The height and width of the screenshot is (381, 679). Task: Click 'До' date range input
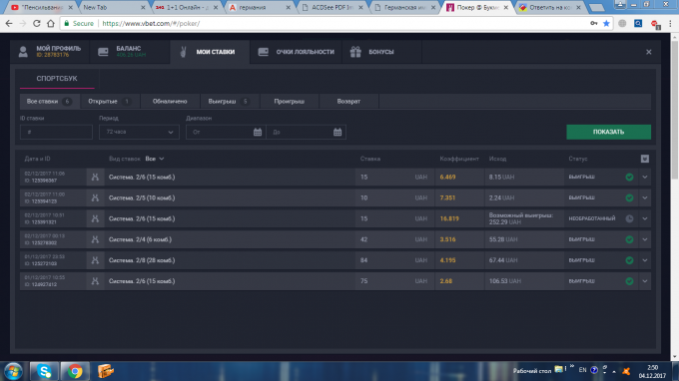point(306,132)
